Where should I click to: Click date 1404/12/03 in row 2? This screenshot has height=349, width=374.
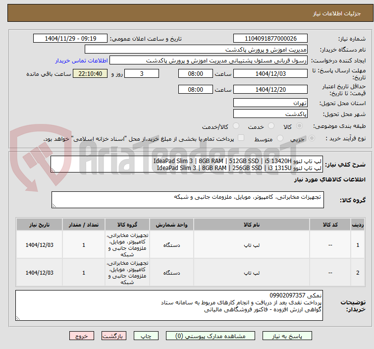[39, 273]
